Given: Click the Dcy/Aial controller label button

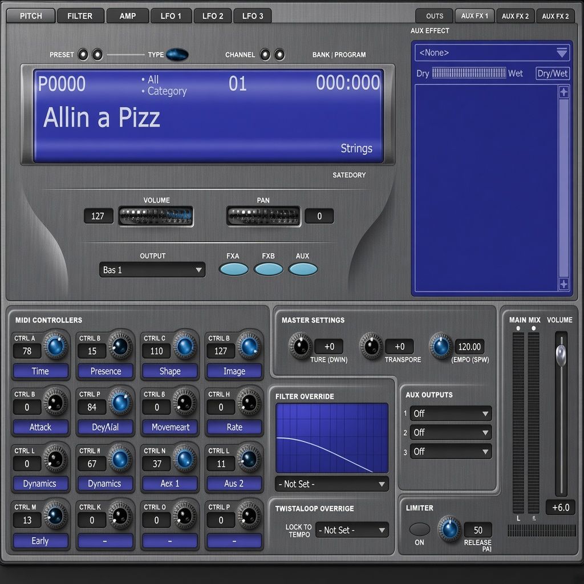Looking at the screenshot, I should pos(105,427).
